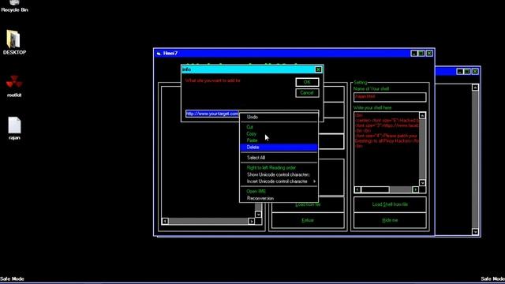Choose Paste from the context menu

[279, 140]
